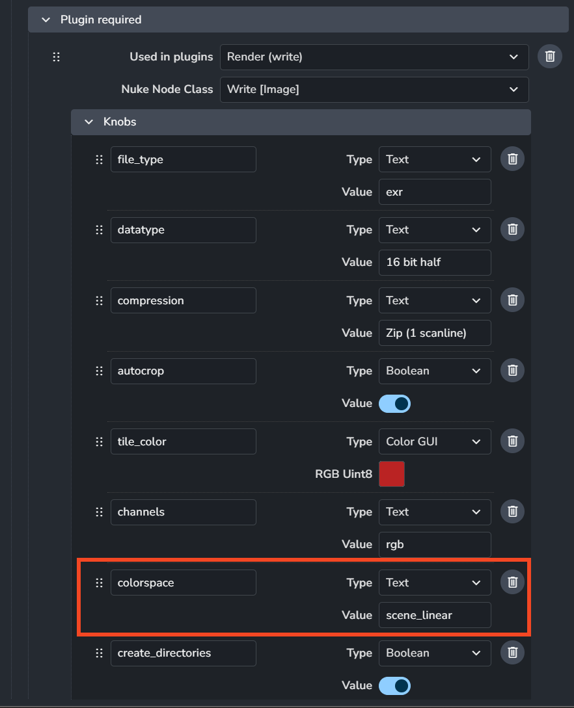Edit the compression knob name field

[183, 300]
